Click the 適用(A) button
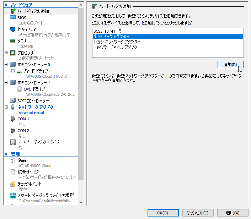Image resolution: width=251 pixels, height=219 pixels. pos(233,213)
